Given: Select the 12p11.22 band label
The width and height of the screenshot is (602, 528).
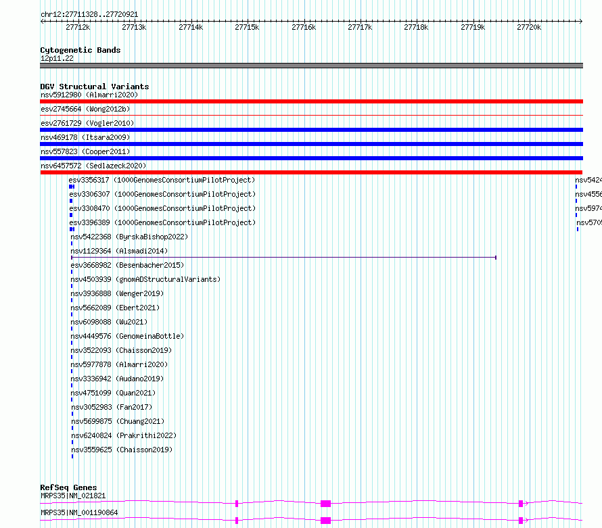Looking at the screenshot, I should (x=57, y=58).
